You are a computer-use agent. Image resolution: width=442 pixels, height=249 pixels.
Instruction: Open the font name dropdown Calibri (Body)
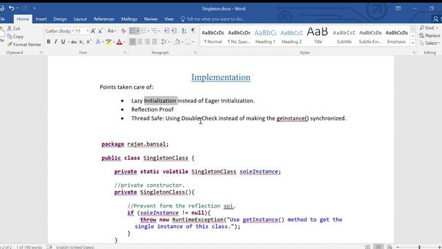[73, 30]
